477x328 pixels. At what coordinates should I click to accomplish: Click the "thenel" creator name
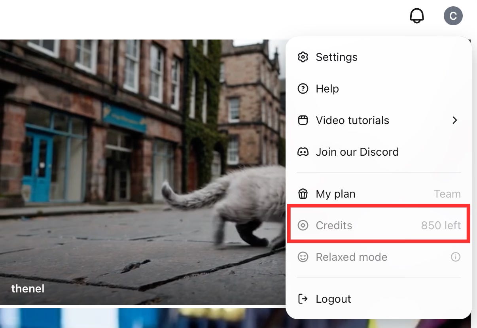tap(28, 288)
